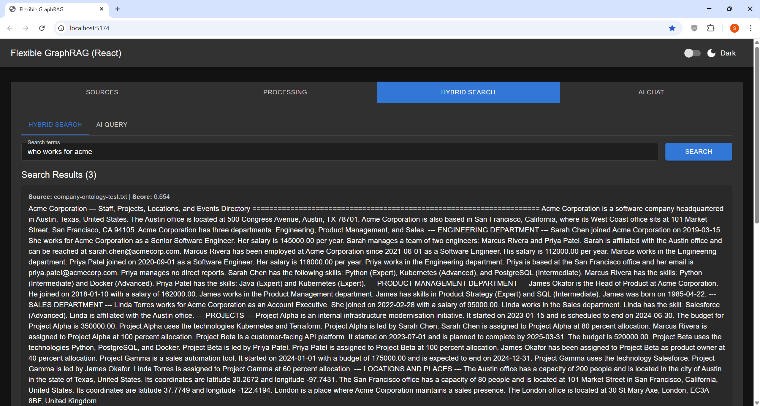Open the Chrome profile avatar
The image size is (760, 406).
click(734, 28)
